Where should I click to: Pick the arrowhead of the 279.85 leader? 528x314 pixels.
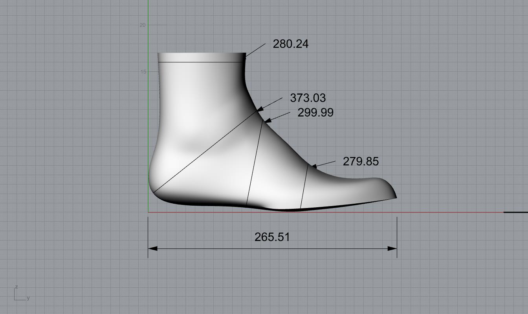click(314, 167)
